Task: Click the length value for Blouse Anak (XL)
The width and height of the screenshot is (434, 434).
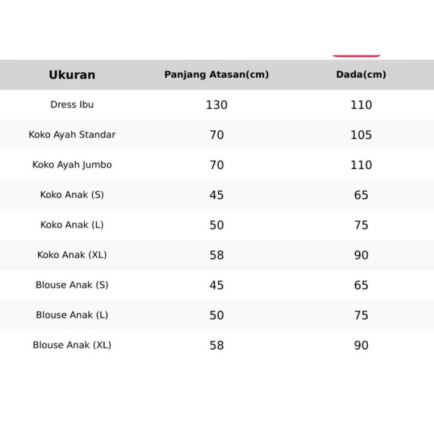Action: click(x=216, y=346)
